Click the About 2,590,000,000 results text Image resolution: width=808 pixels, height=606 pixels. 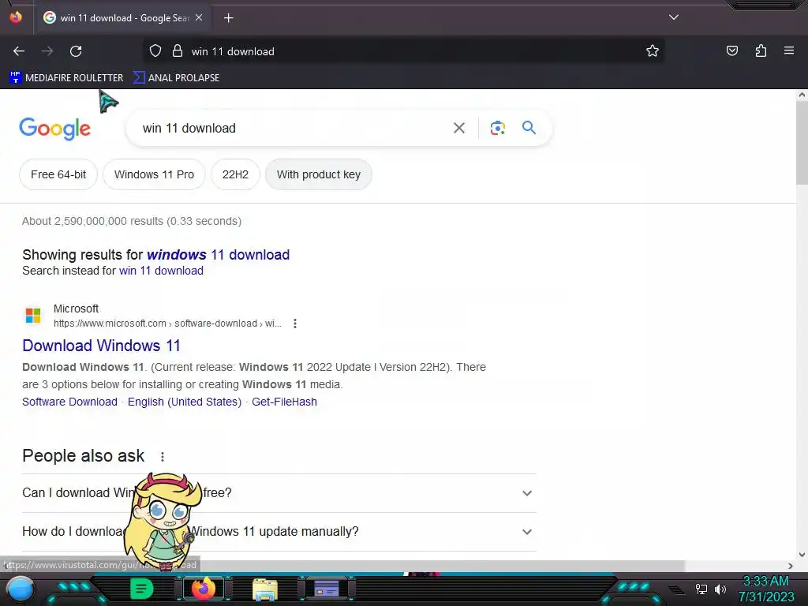[132, 221]
